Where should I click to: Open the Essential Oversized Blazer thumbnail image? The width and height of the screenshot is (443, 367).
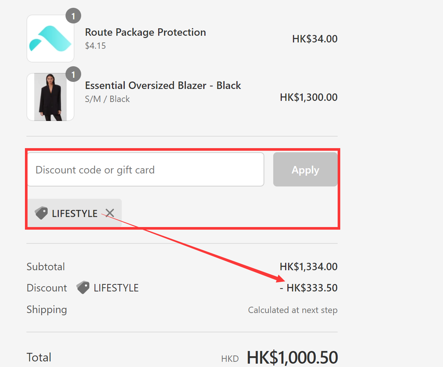point(50,97)
